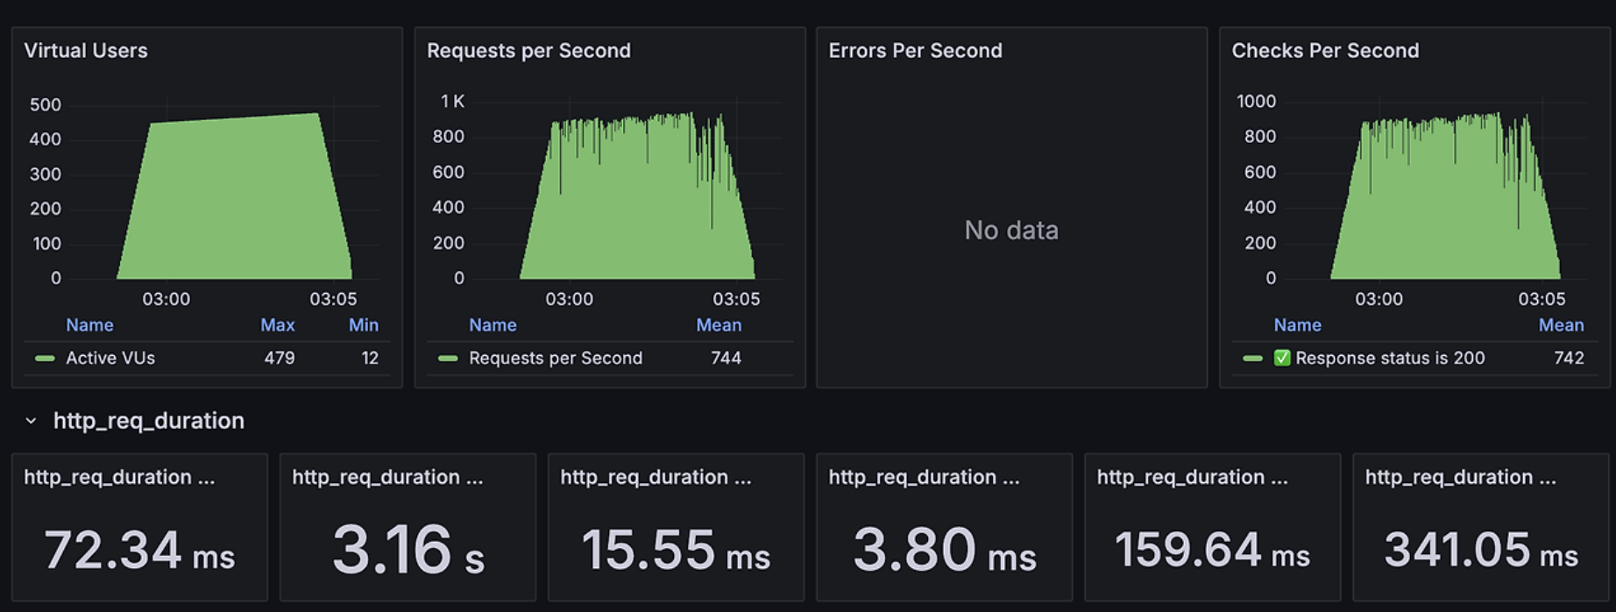The width and height of the screenshot is (1616, 612).
Task: Click the Errors Per Second panel title
Action: tap(915, 51)
